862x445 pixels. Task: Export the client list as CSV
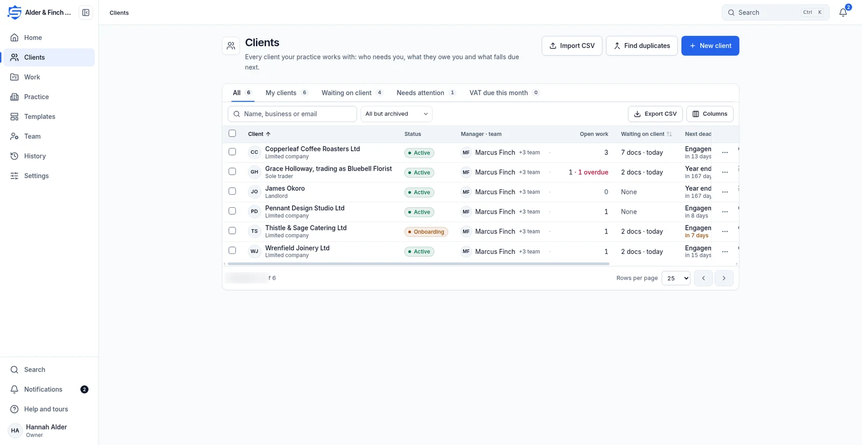[x=655, y=114]
